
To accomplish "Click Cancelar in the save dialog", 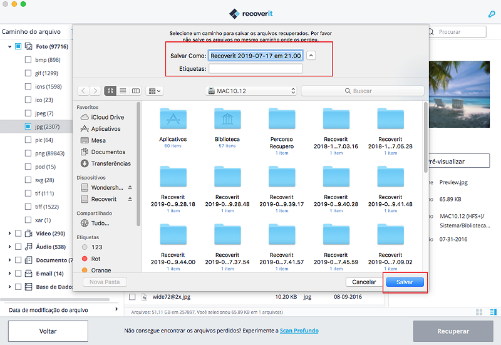I will coord(364,282).
